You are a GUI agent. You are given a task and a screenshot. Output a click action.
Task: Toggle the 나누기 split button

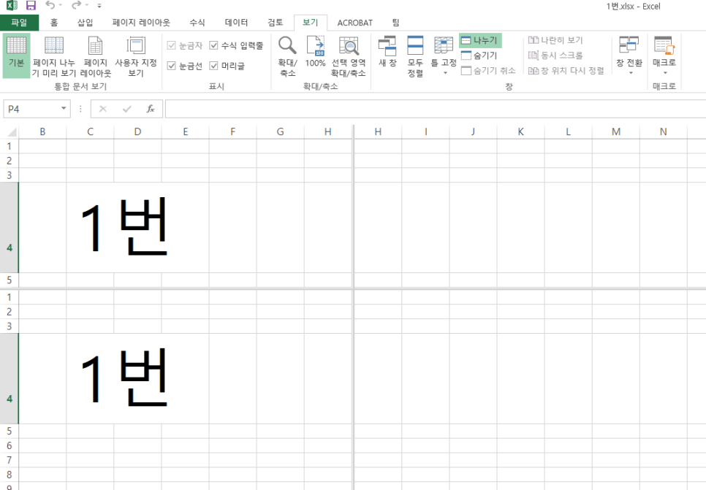pos(480,40)
